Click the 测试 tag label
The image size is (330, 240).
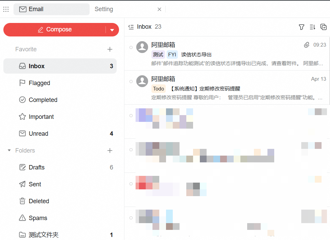click(x=158, y=55)
